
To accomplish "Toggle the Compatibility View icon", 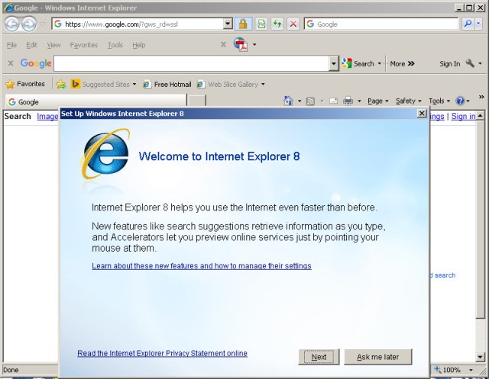I will [261, 24].
